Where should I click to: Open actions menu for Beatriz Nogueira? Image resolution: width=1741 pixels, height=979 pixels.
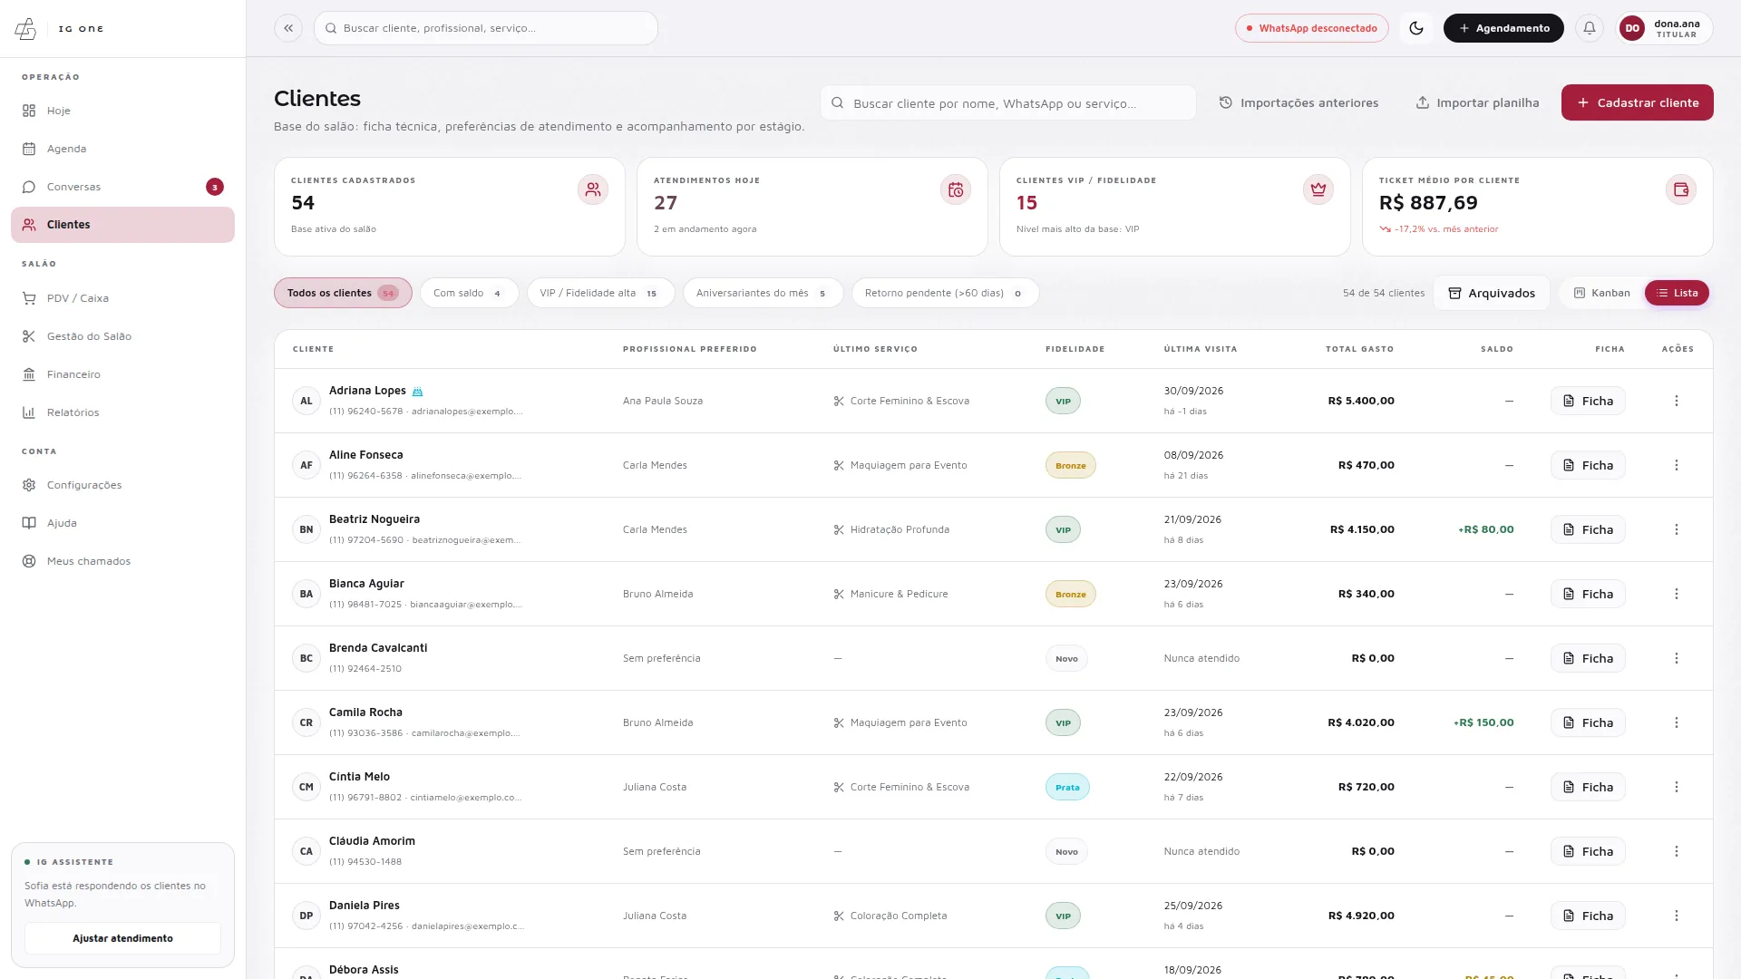(x=1677, y=529)
